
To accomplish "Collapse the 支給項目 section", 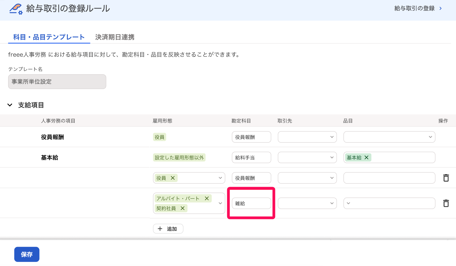I will click(x=10, y=105).
